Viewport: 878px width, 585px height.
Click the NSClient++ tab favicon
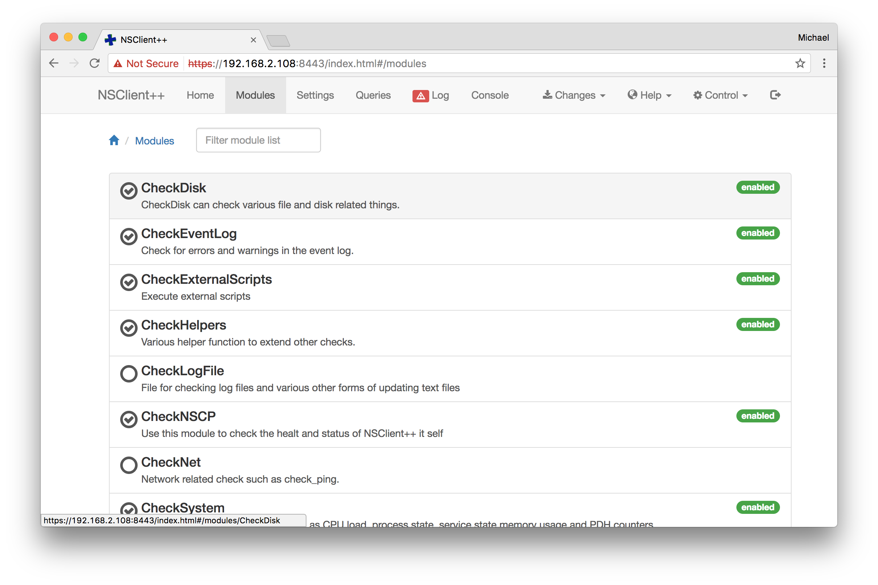(x=110, y=40)
